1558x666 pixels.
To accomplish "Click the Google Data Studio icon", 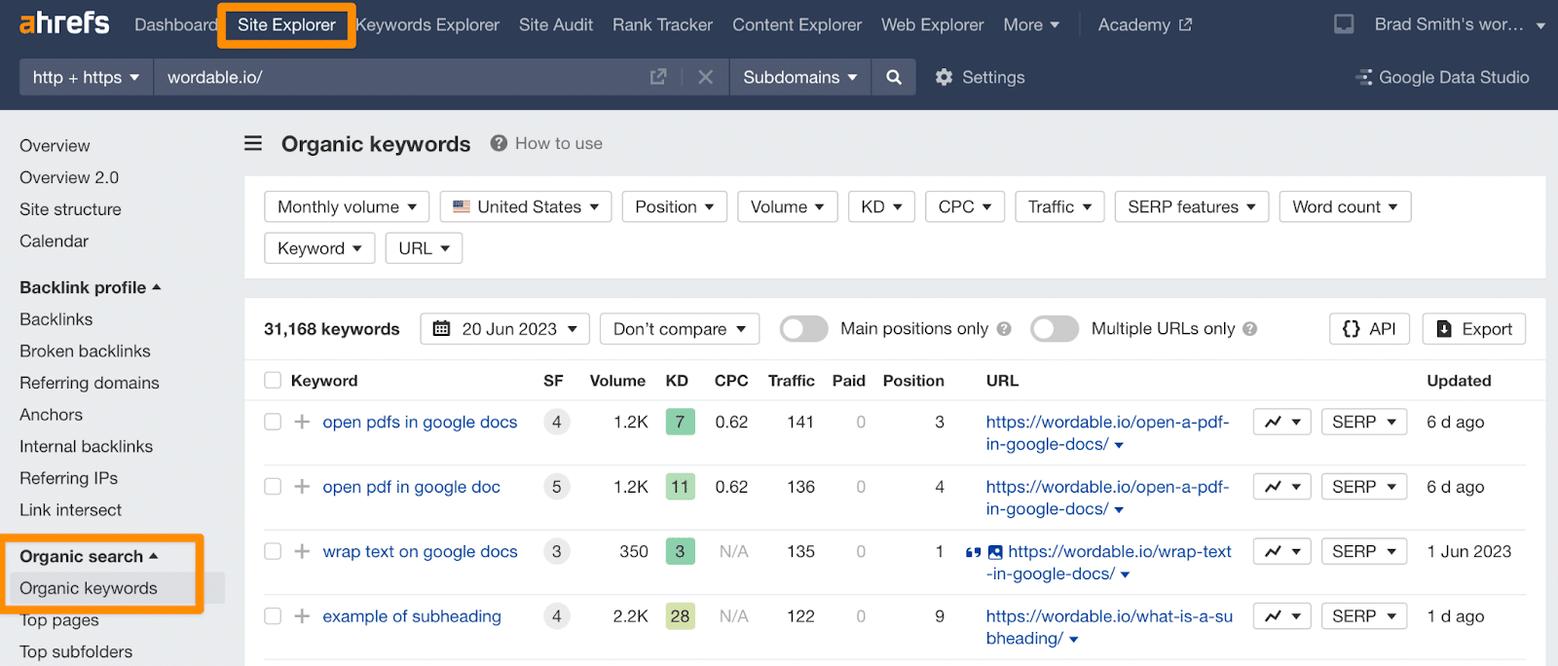I will (x=1363, y=77).
